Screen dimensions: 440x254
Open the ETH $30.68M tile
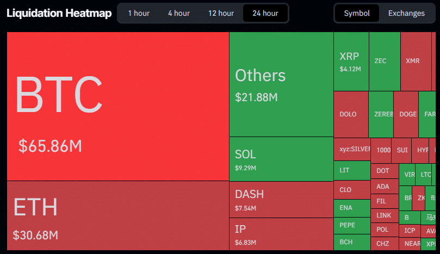(x=117, y=215)
